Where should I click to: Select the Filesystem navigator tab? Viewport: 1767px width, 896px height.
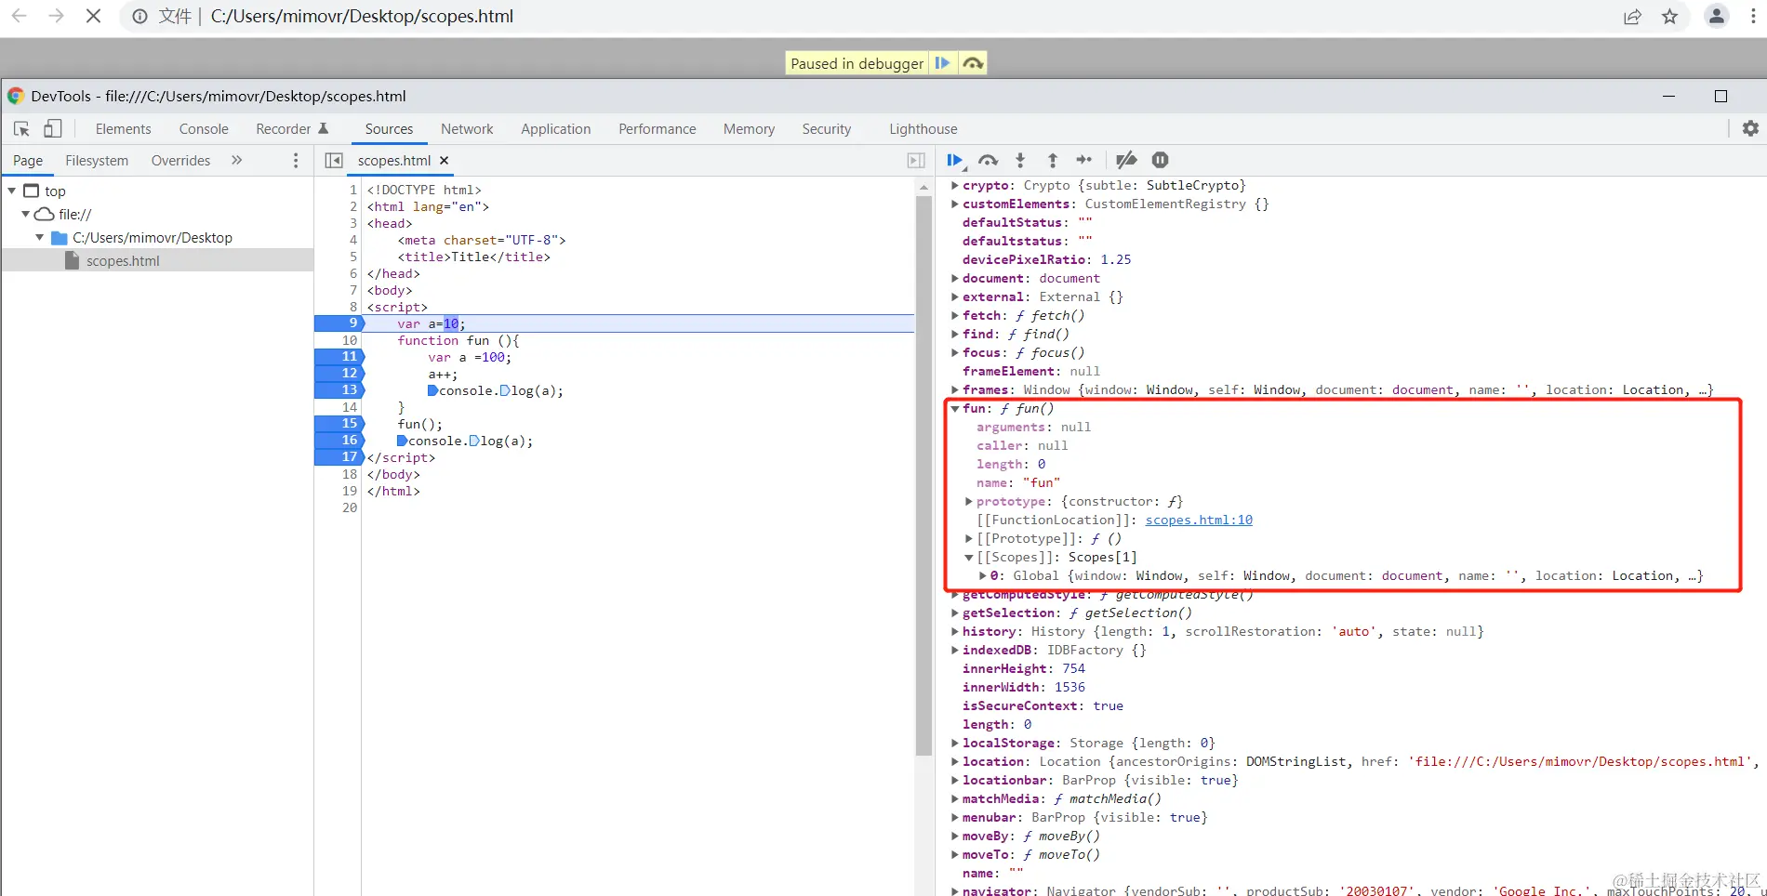pos(97,161)
